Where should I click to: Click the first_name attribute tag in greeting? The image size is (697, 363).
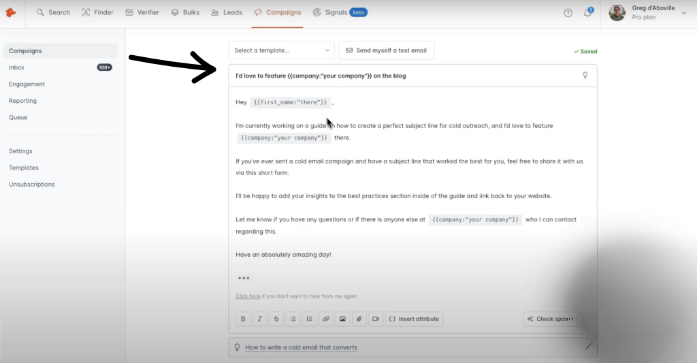[290, 102]
